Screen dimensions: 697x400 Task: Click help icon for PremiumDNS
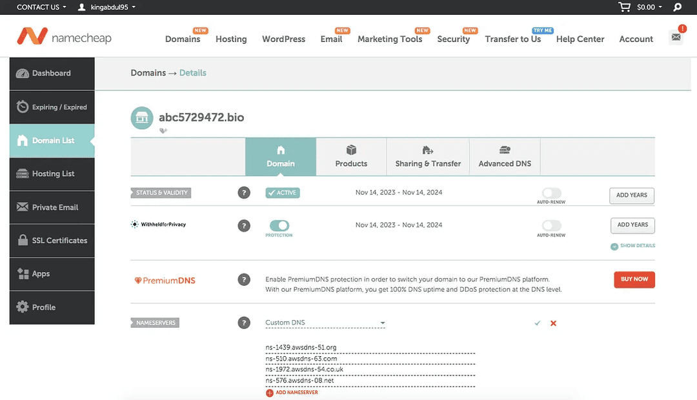click(243, 279)
